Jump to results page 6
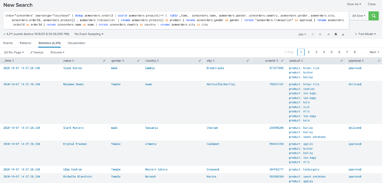383x183 pixels. coord(339,52)
